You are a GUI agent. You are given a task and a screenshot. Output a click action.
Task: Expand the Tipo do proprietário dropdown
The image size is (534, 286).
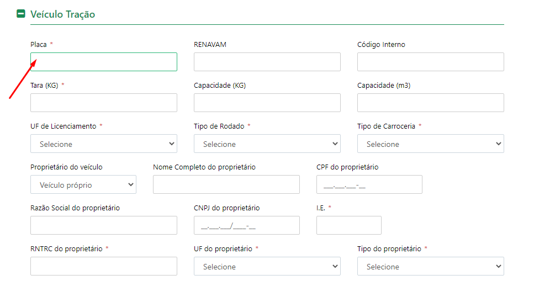(x=431, y=266)
